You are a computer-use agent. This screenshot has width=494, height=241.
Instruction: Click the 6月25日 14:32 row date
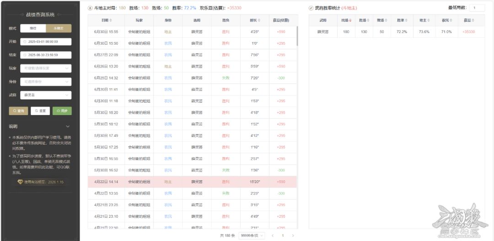tap(106, 78)
